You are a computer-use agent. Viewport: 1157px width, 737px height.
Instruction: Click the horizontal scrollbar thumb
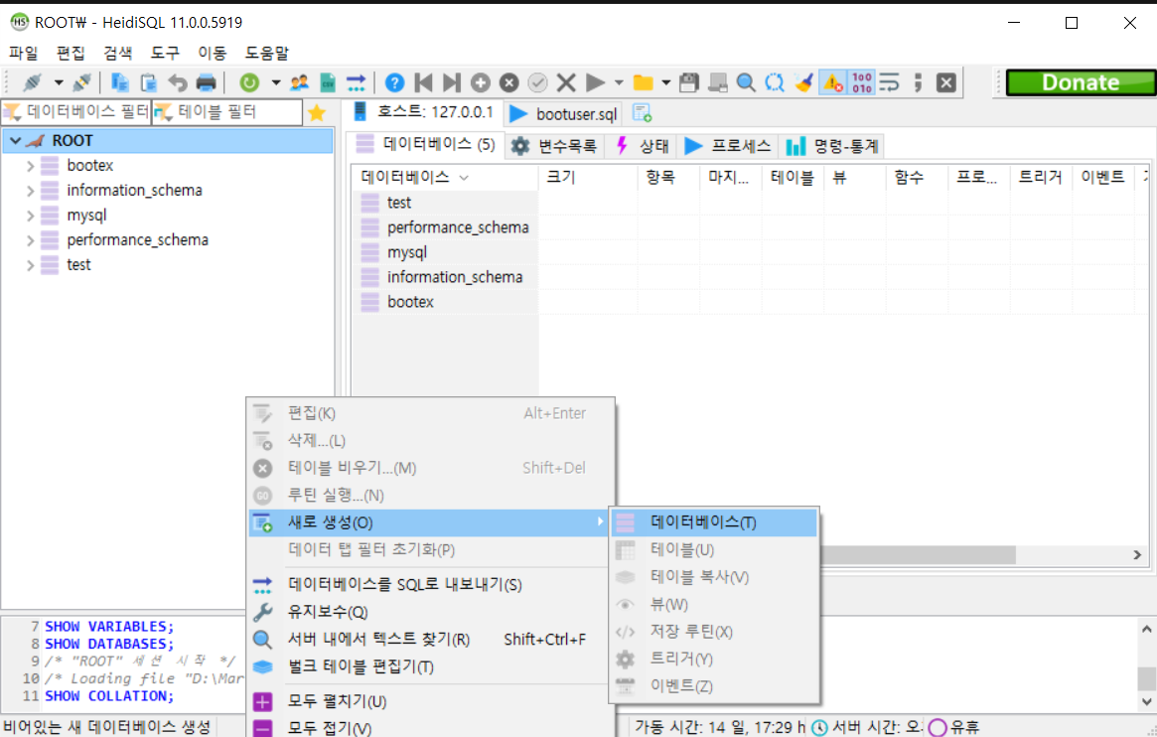pyautogui.click(x=918, y=555)
